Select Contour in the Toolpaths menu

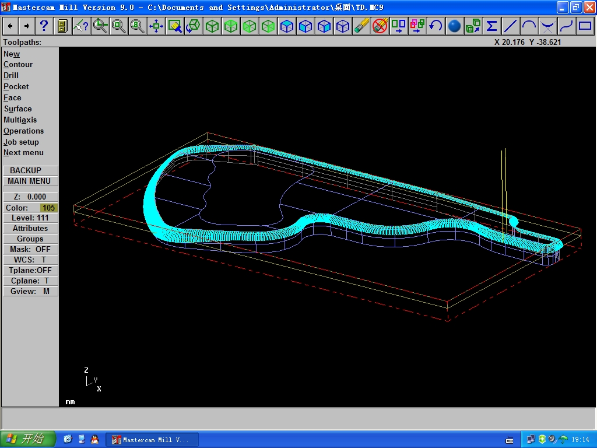pyautogui.click(x=18, y=65)
